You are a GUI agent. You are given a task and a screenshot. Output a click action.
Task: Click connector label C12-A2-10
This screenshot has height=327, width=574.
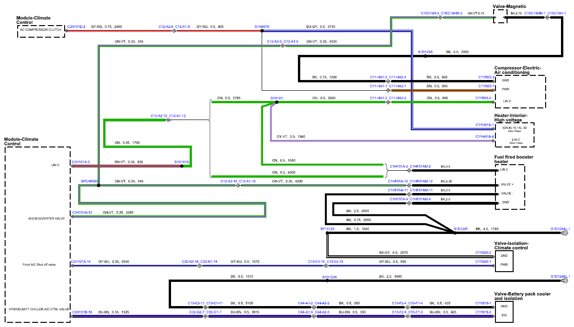click(229, 181)
